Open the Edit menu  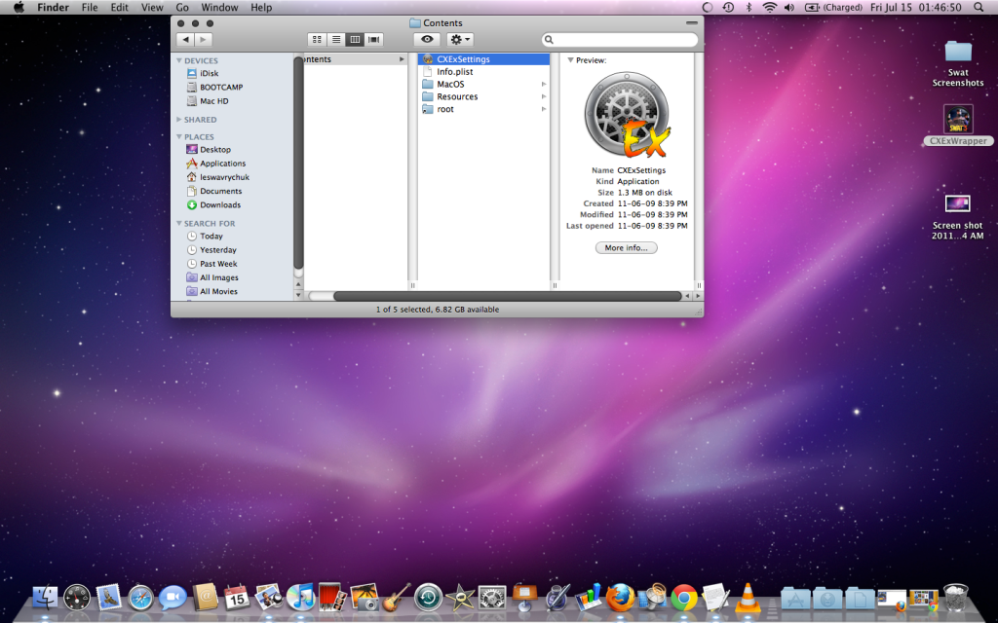pyautogui.click(x=119, y=8)
